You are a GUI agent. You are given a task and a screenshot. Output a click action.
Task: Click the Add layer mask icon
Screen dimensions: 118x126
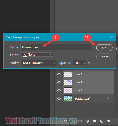point(80,121)
